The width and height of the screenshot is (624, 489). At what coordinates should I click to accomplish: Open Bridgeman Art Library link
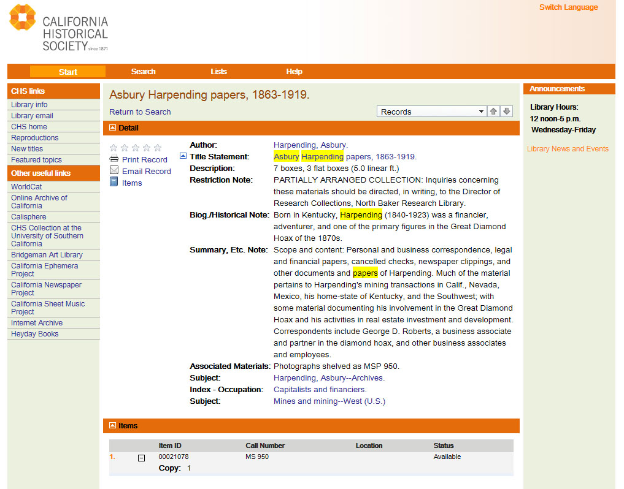point(47,255)
